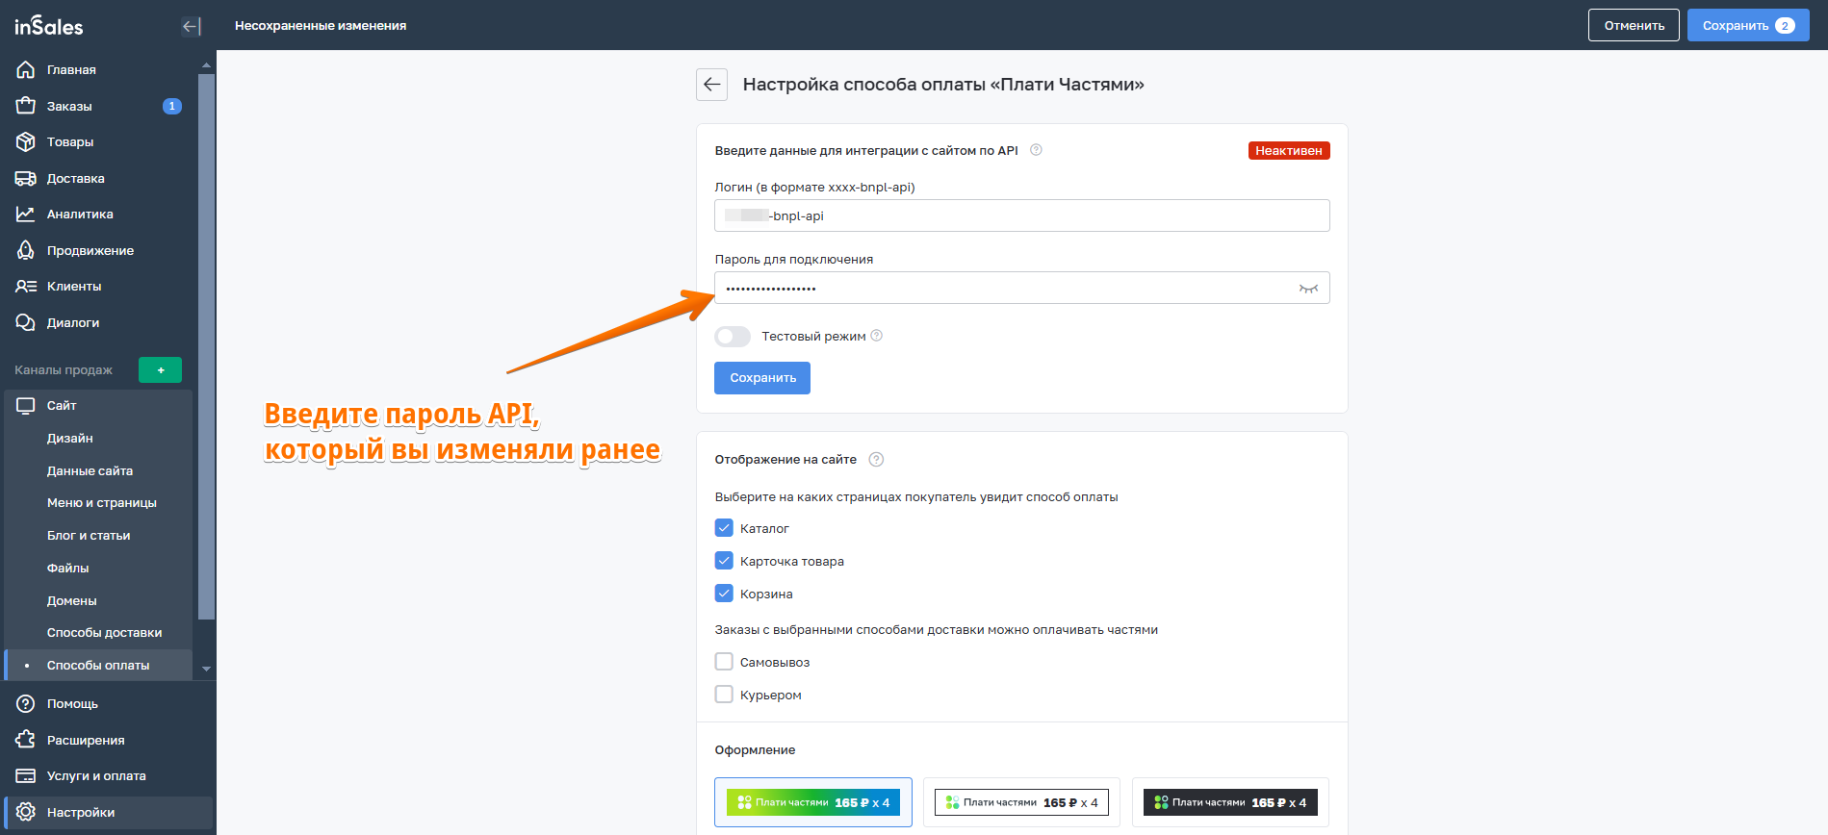Check the Самовывоз delivery option

[724, 662]
